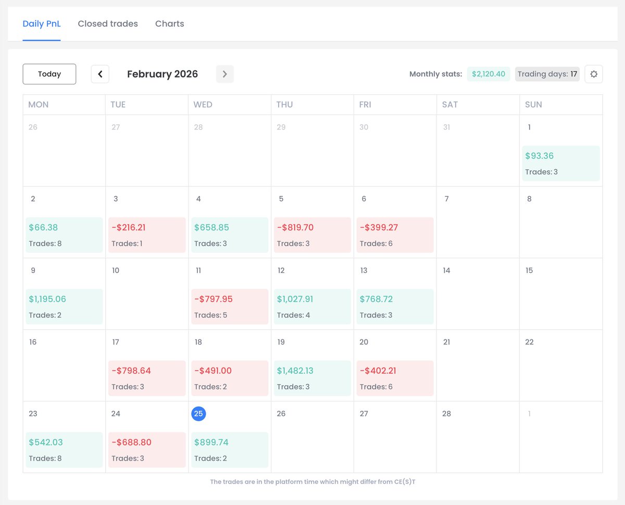Image resolution: width=625 pixels, height=505 pixels.
Task: Click the THU column header
Action: (x=312, y=105)
